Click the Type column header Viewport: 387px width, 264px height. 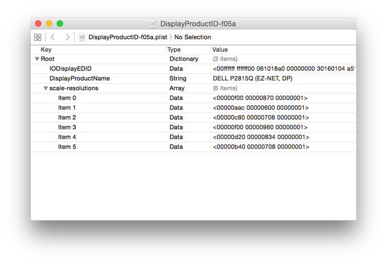click(174, 49)
